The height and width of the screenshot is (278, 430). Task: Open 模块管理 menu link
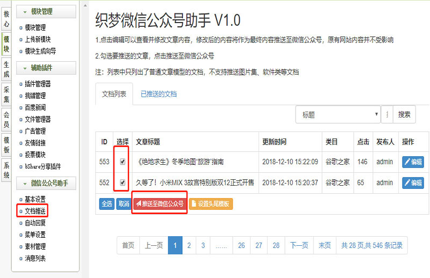(35, 27)
